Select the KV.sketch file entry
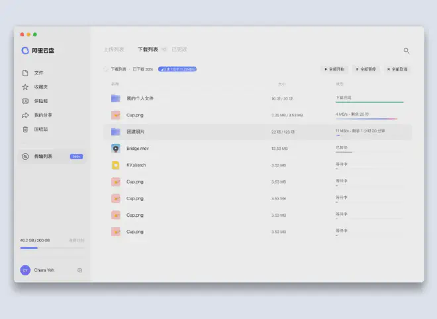 pyautogui.click(x=136, y=165)
